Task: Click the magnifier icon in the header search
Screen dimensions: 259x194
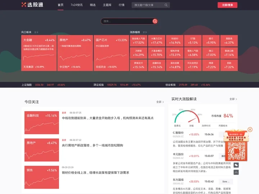Action: [x=166, y=5]
